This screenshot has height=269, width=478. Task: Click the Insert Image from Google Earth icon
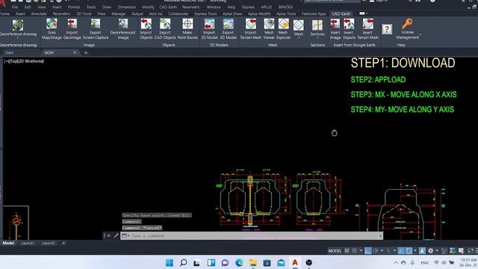pos(335,29)
